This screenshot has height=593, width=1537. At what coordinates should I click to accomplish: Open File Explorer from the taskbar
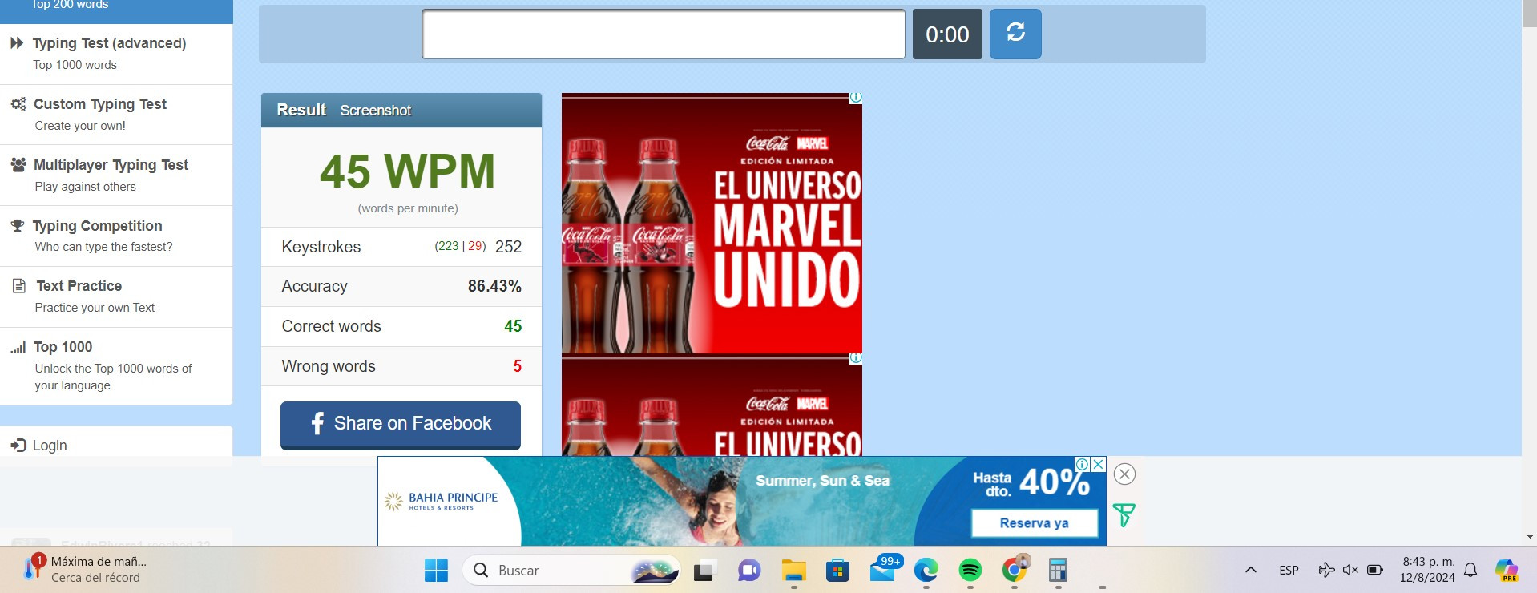794,571
